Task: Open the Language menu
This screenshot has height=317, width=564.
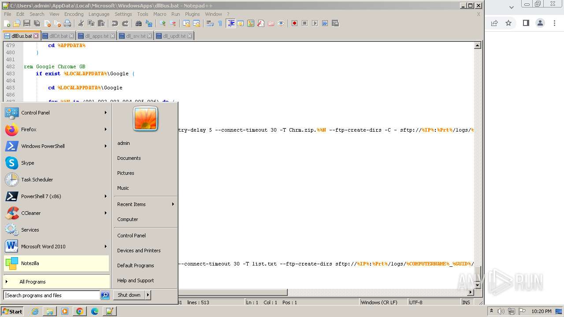Action: click(99, 14)
